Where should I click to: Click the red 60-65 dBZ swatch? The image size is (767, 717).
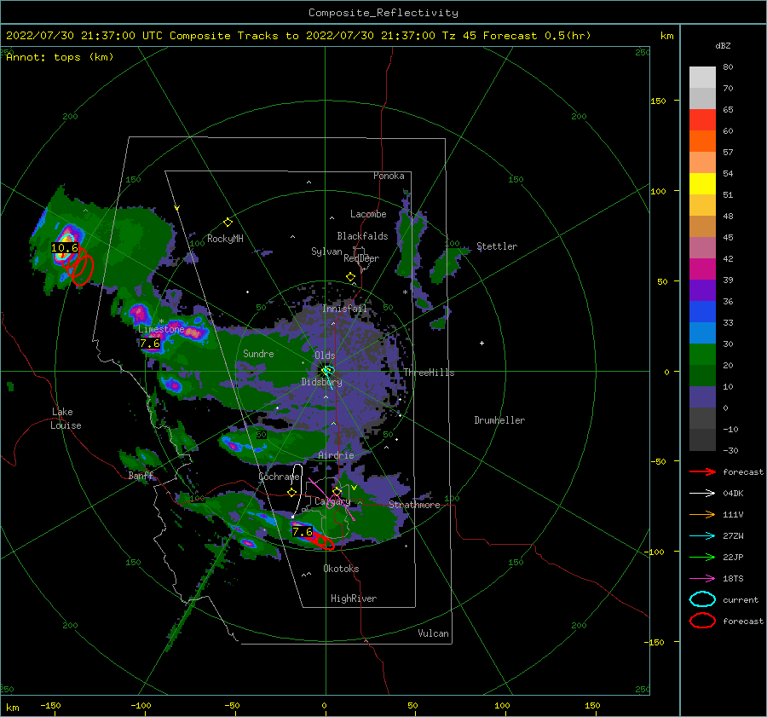(702, 120)
